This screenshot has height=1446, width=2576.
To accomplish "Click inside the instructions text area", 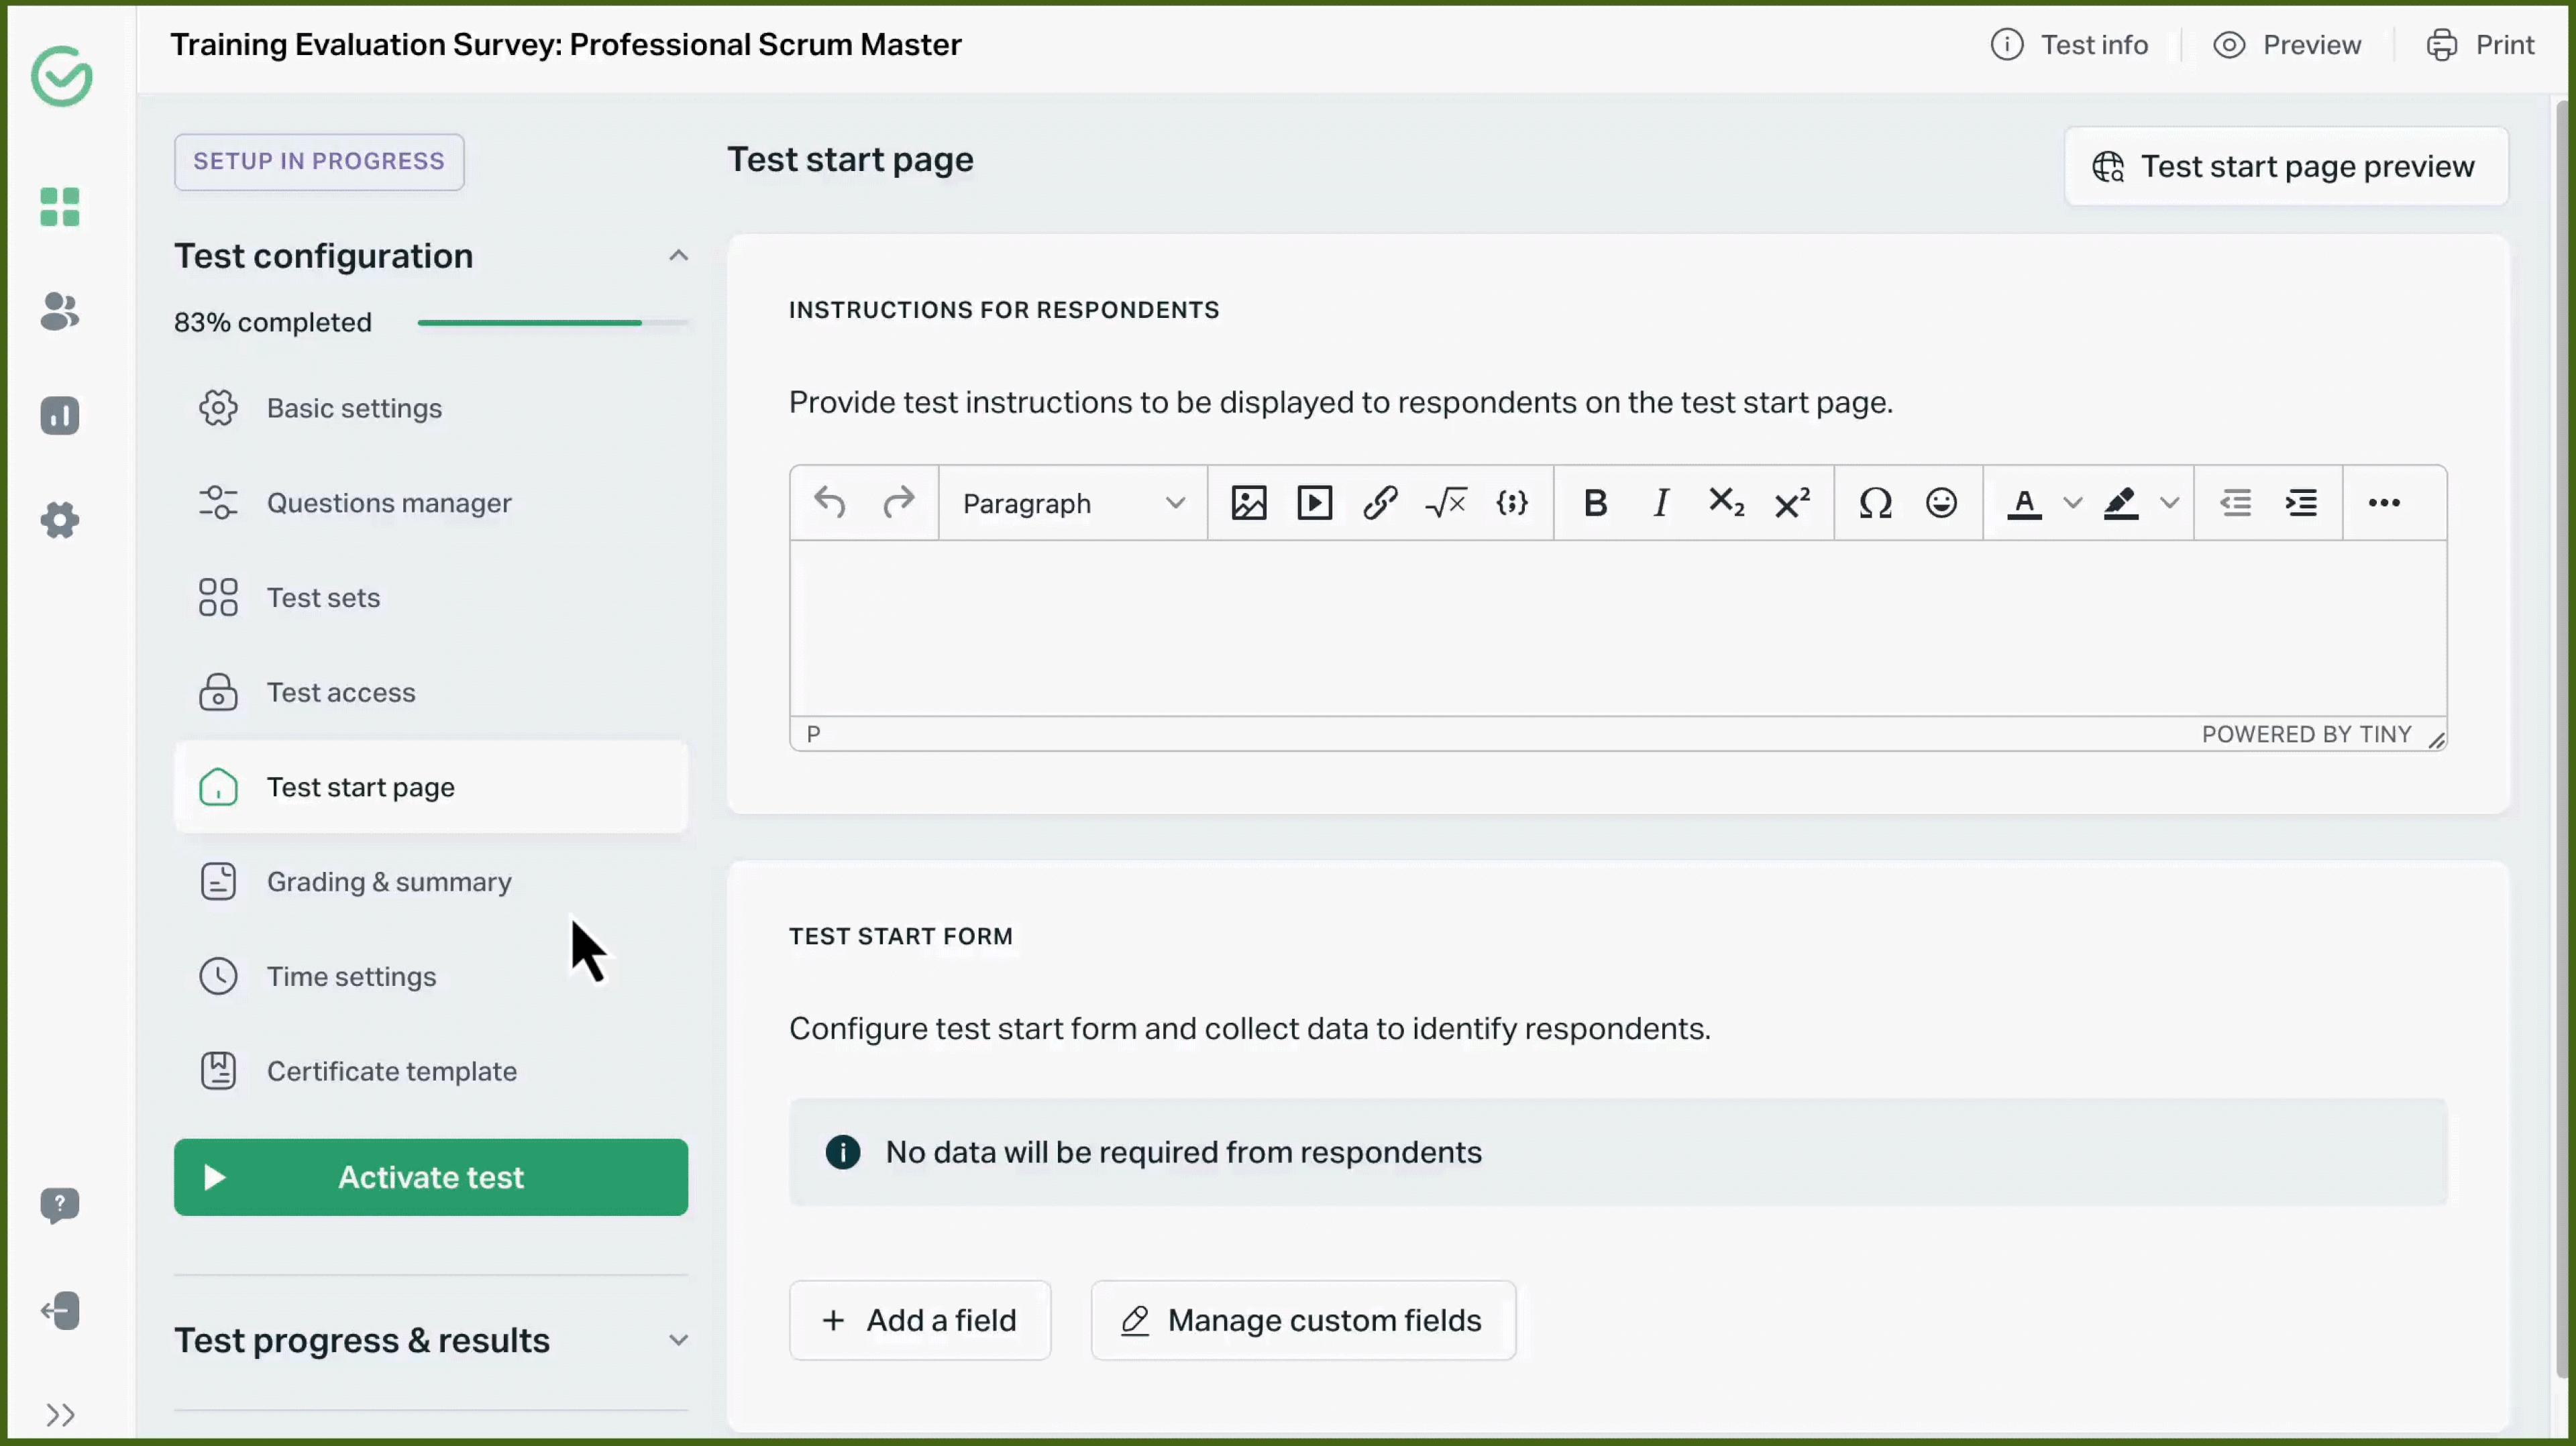I will pos(1617,628).
